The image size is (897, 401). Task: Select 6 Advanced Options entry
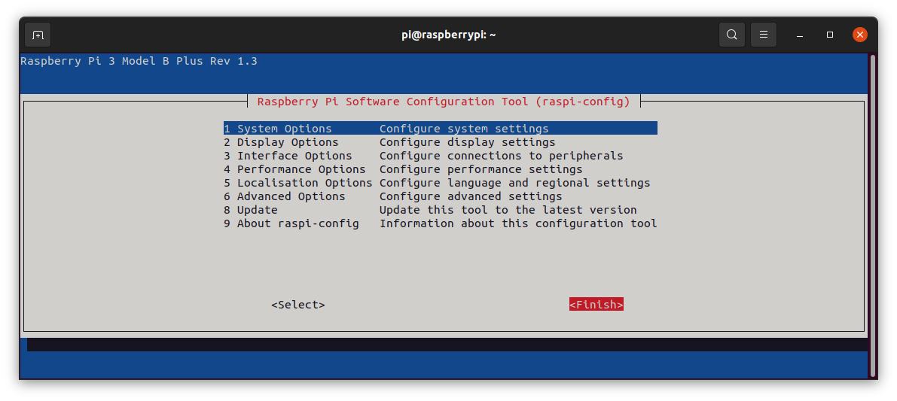[x=440, y=196]
